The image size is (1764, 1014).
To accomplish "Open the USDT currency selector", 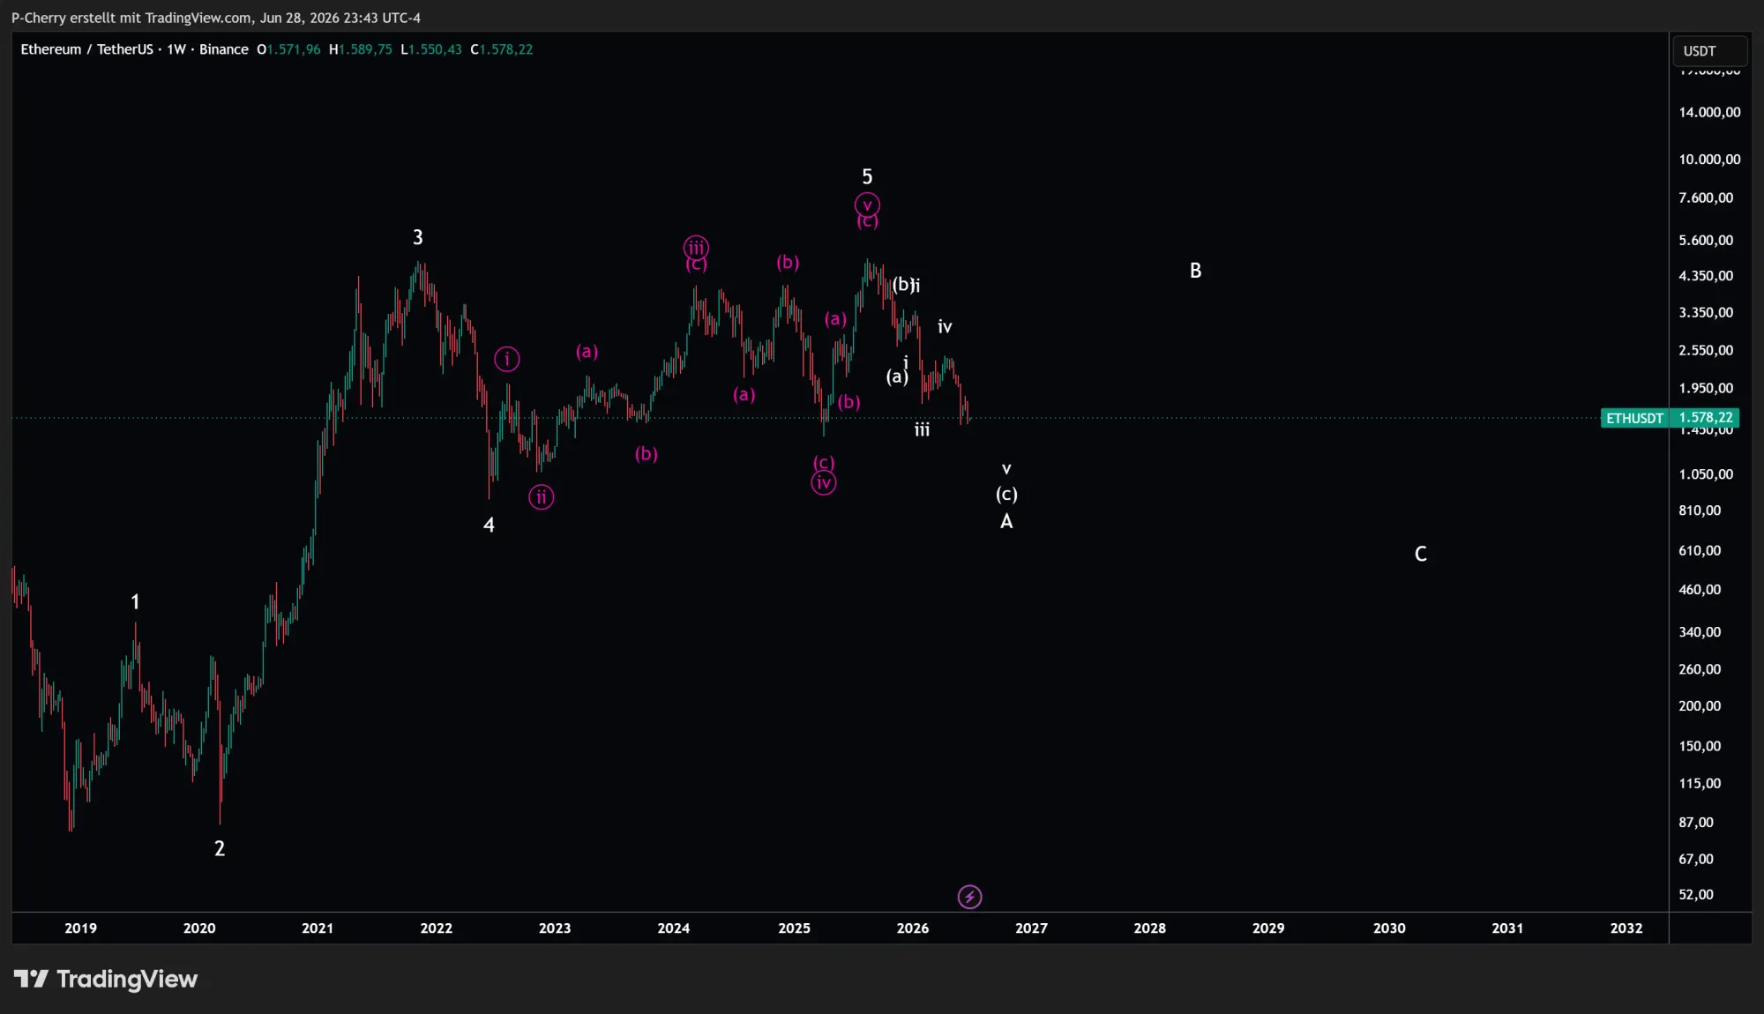I will [1709, 51].
